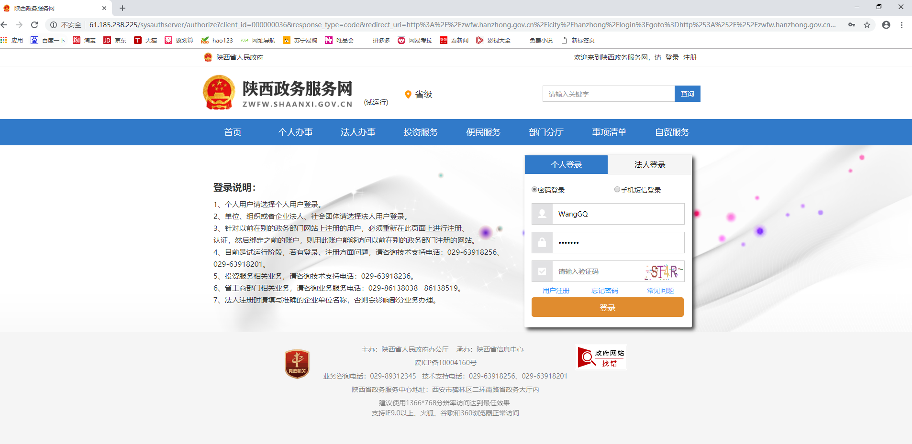Click the 用户注册 link
This screenshot has height=444, width=912.
point(555,290)
